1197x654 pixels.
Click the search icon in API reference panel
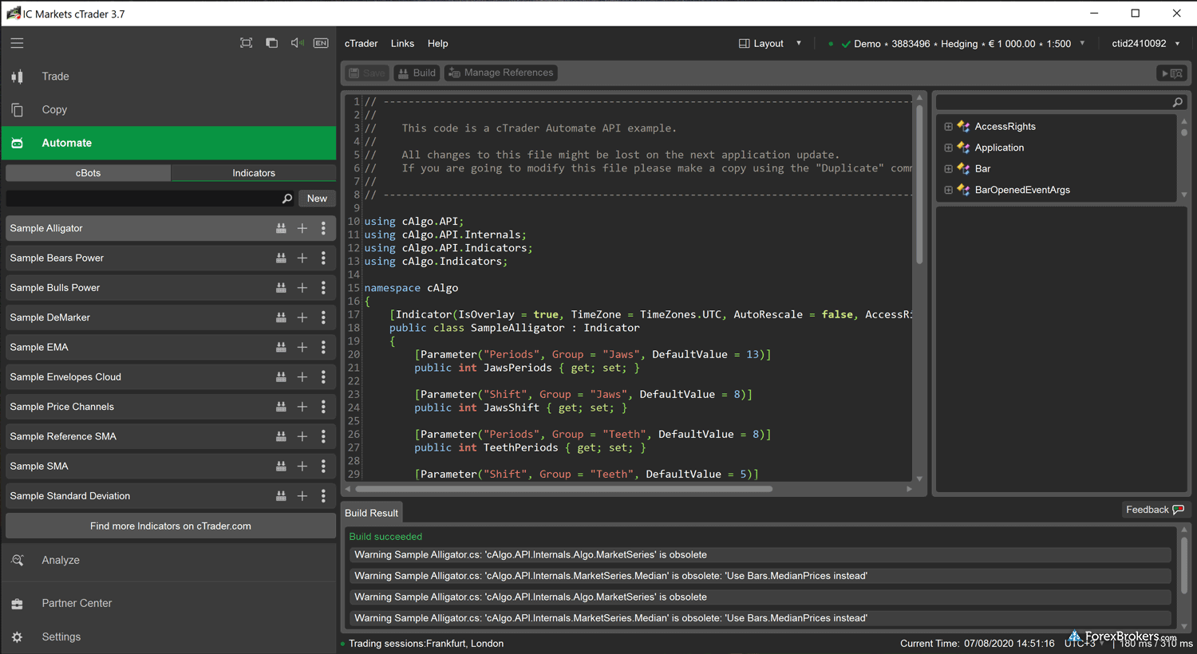tap(1177, 102)
